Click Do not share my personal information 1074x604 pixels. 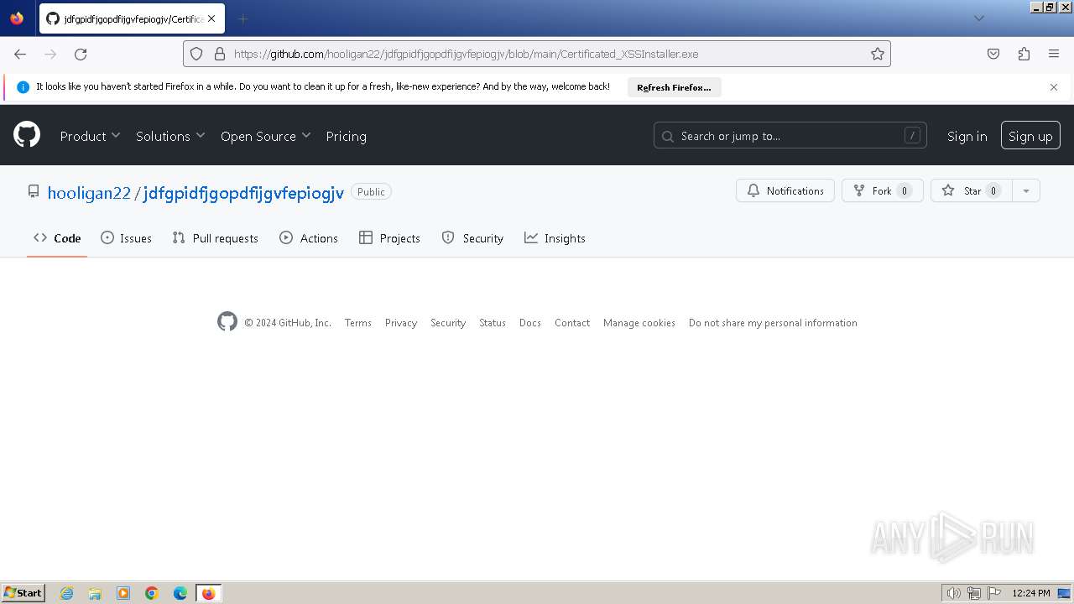[x=773, y=323]
